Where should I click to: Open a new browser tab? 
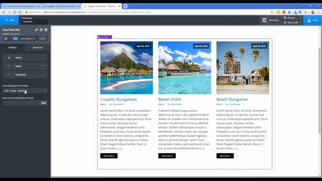[125, 6]
